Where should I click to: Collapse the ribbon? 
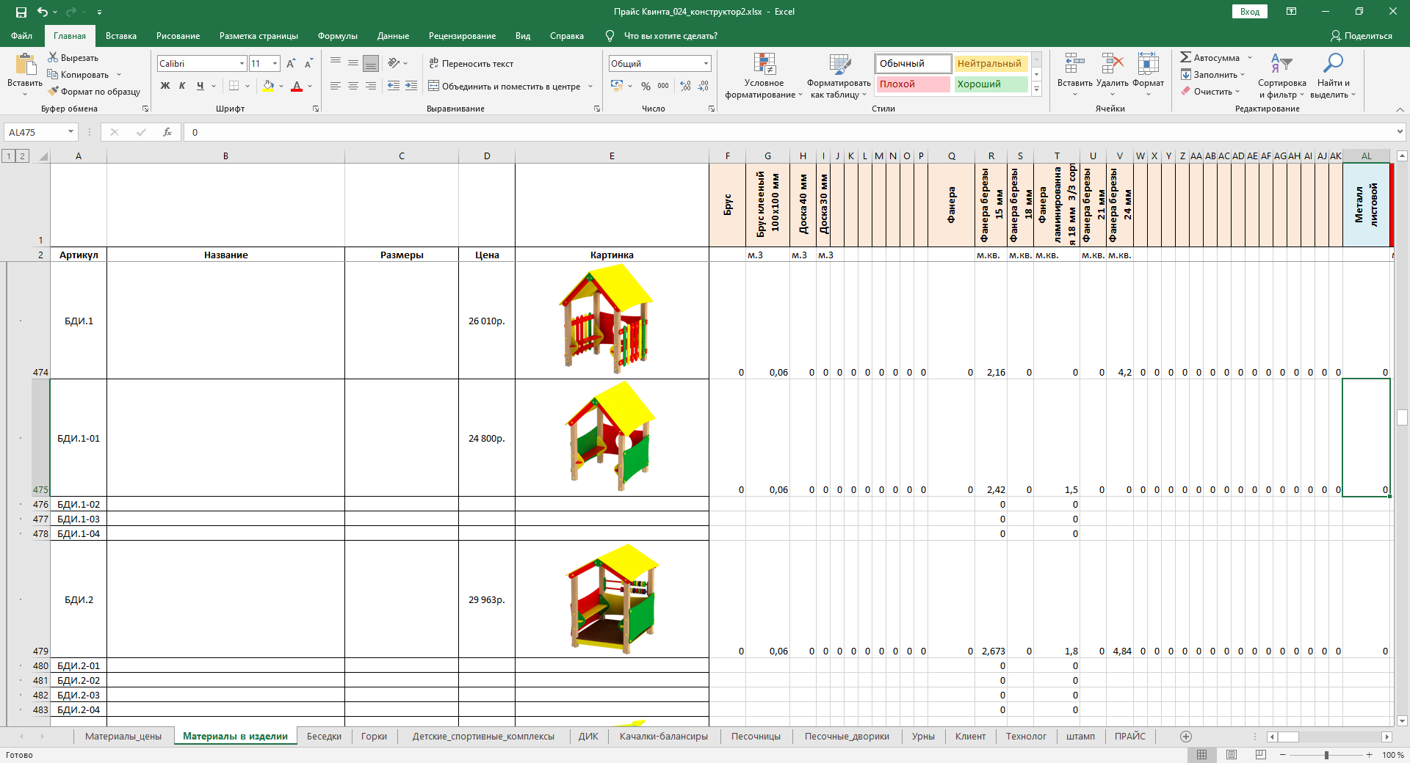tap(1400, 109)
